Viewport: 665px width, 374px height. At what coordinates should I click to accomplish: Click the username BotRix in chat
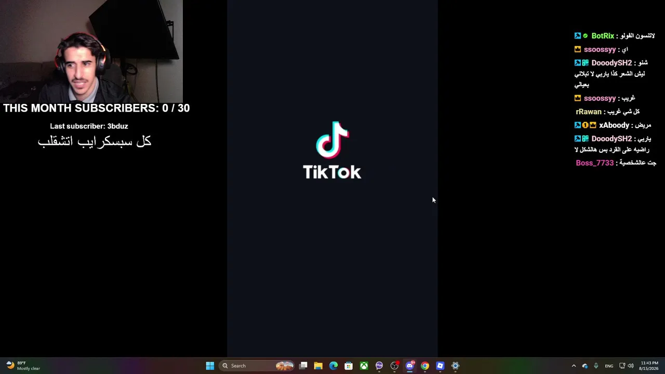[603, 36]
